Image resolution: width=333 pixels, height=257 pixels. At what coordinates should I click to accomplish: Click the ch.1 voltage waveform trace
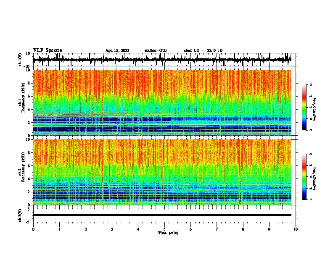162,60
